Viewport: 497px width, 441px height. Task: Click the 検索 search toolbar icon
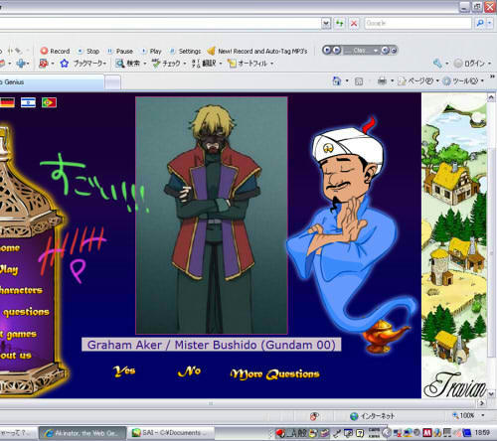click(119, 63)
